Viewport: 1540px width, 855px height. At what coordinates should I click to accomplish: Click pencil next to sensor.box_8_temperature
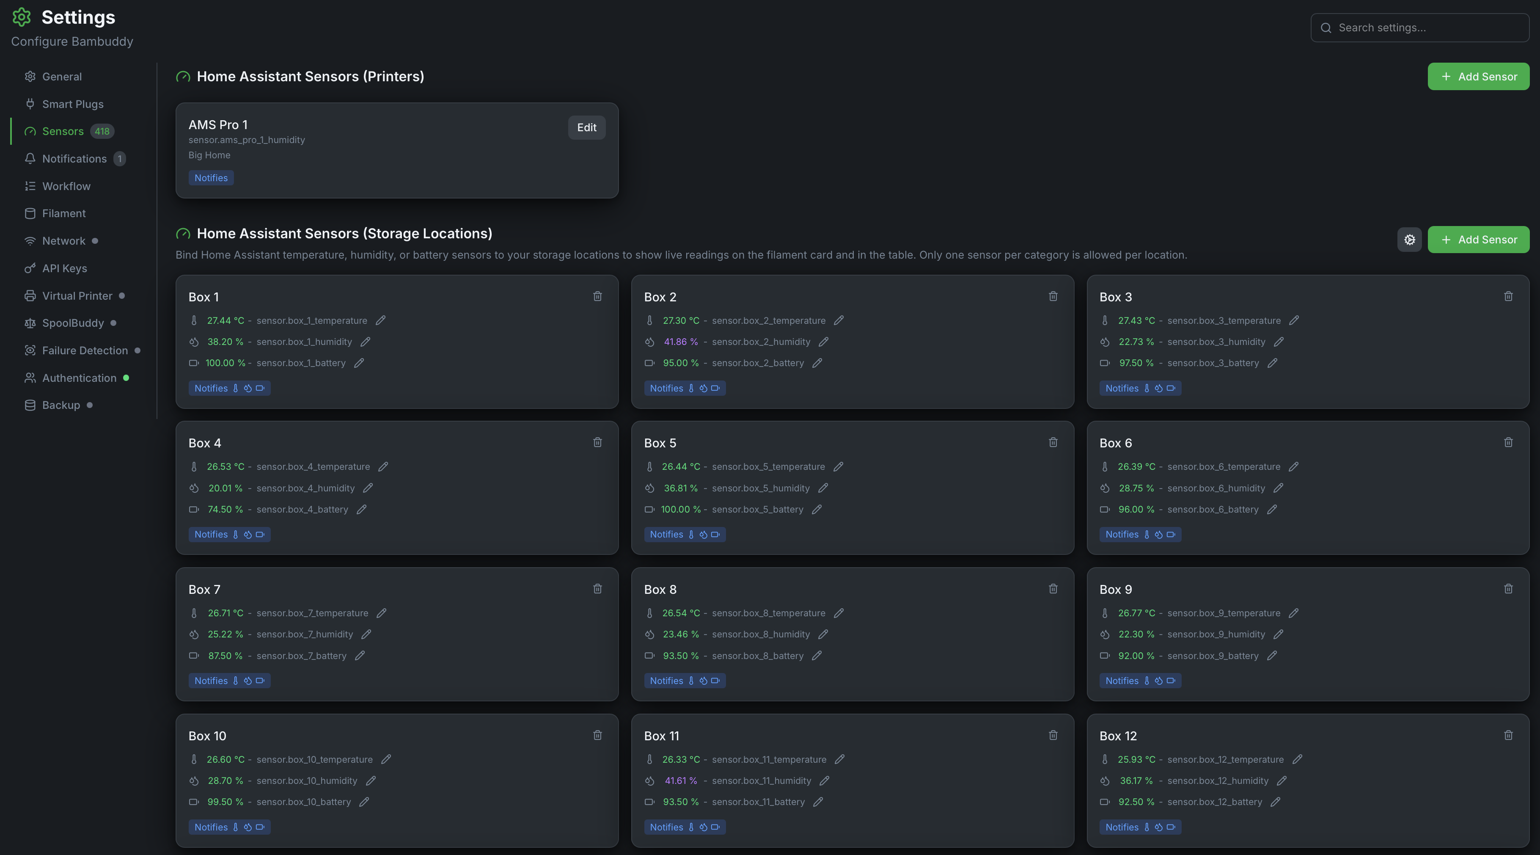[x=839, y=613]
